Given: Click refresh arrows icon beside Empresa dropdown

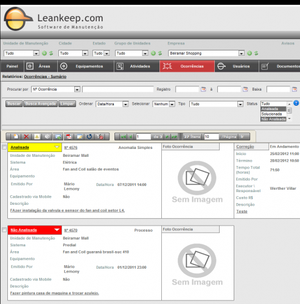Looking at the screenshot, I should pyautogui.click(x=256, y=54).
